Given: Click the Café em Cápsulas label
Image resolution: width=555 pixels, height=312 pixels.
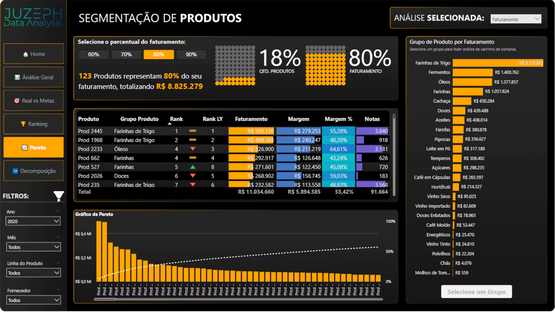Looking at the screenshot, I should [x=432, y=177].
